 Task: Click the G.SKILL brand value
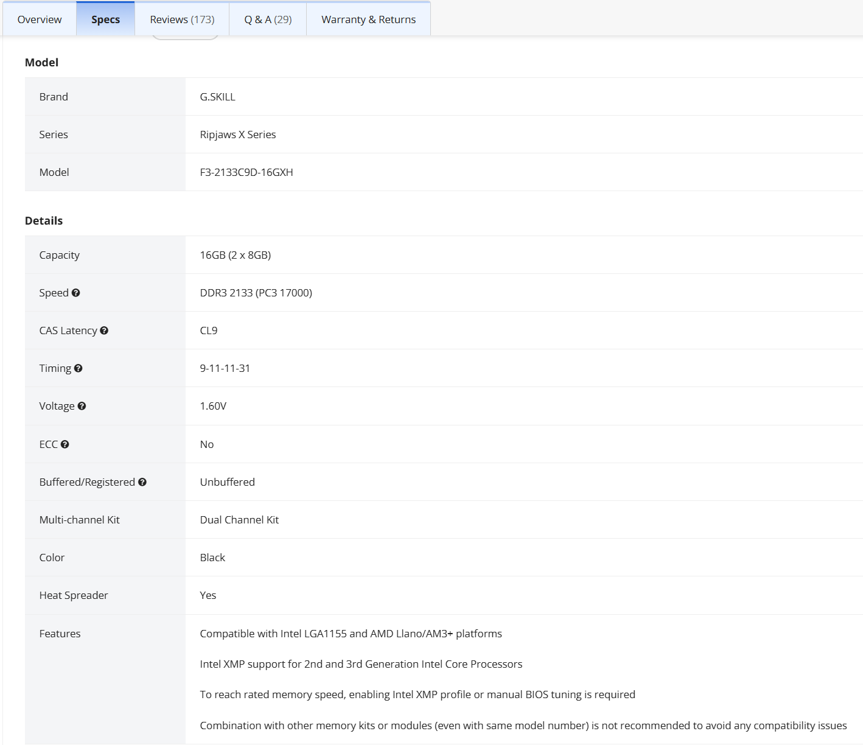(217, 97)
